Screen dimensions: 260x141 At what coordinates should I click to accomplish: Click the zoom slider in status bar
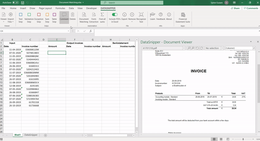coord(243,139)
